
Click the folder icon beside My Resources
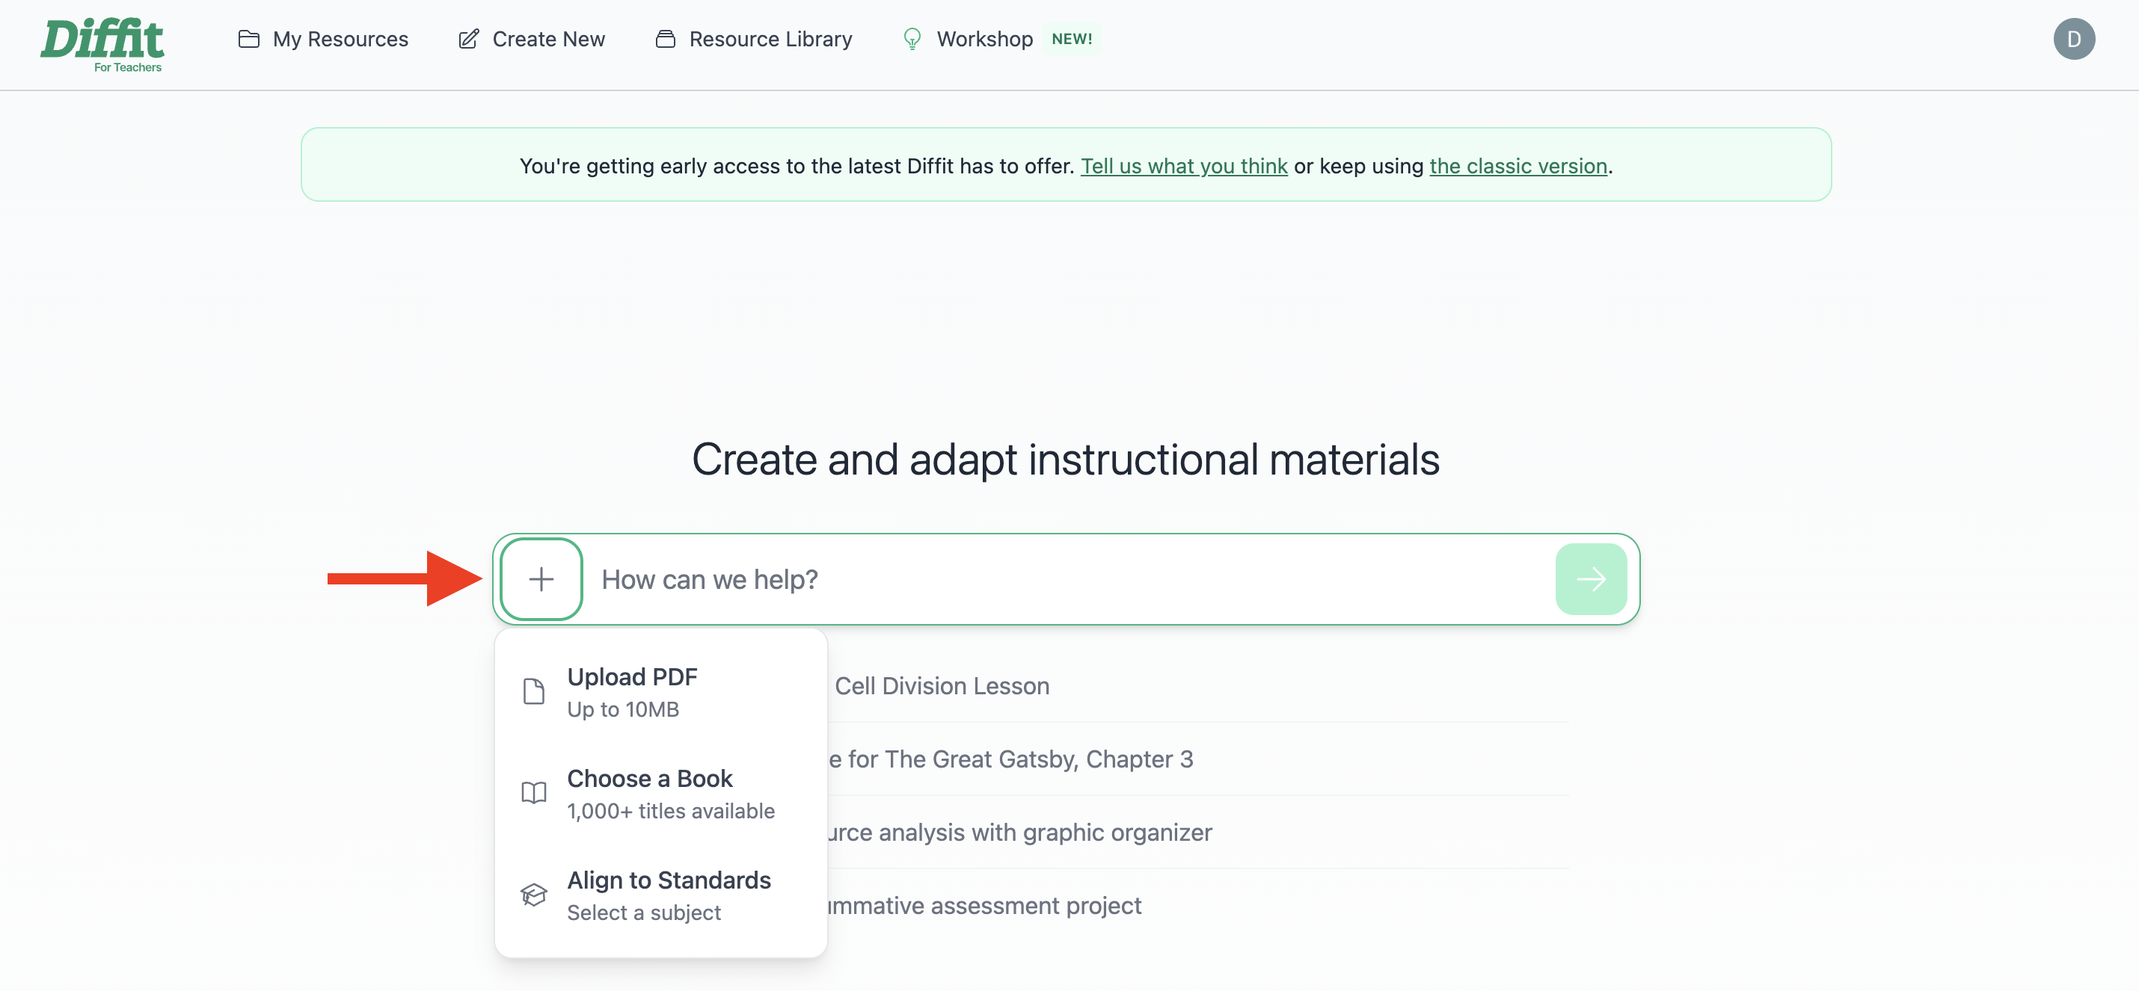tap(248, 39)
